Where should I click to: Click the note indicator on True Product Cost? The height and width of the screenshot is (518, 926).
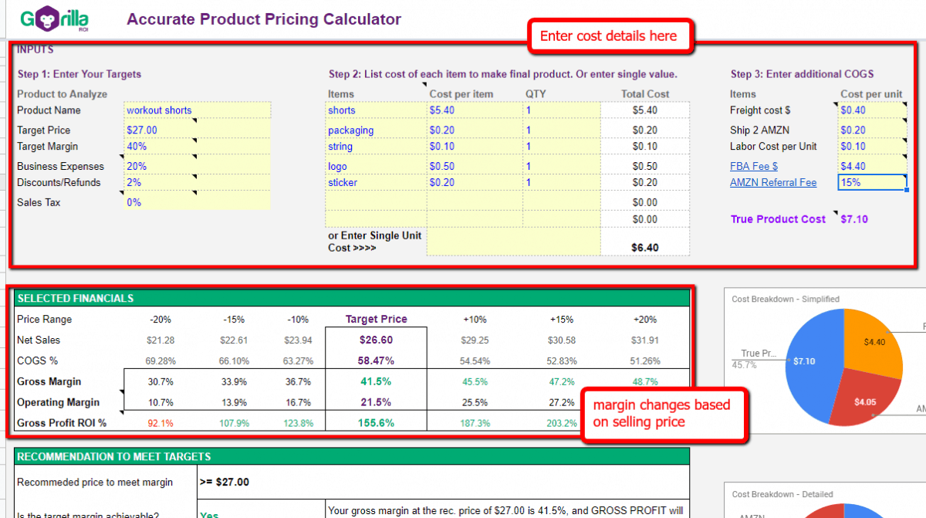(835, 212)
